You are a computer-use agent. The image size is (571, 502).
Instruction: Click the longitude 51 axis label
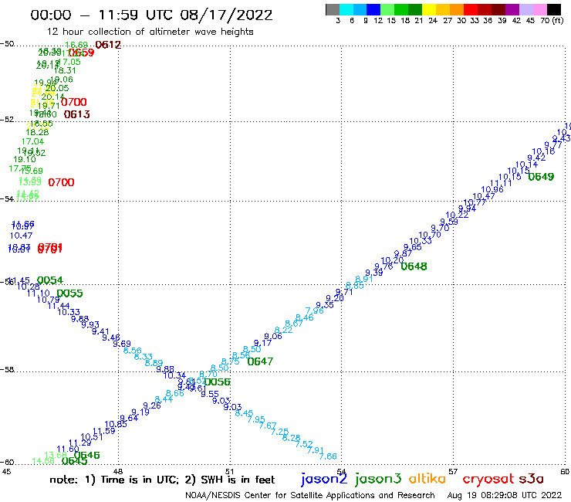pyautogui.click(x=229, y=472)
